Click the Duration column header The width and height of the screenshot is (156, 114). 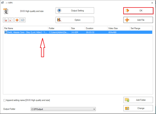pos(96,28)
